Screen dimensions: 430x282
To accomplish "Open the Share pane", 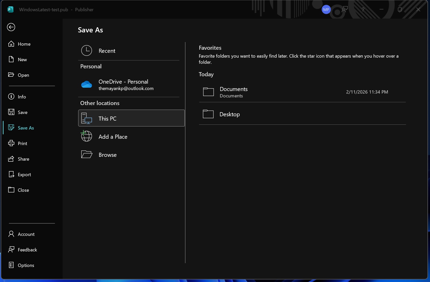I will coord(23,159).
